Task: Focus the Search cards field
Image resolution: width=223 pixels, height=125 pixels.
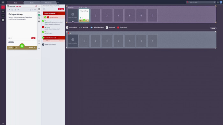Action: pos(201,2)
